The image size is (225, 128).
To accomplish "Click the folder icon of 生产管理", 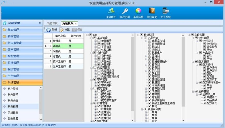I will [5, 76].
